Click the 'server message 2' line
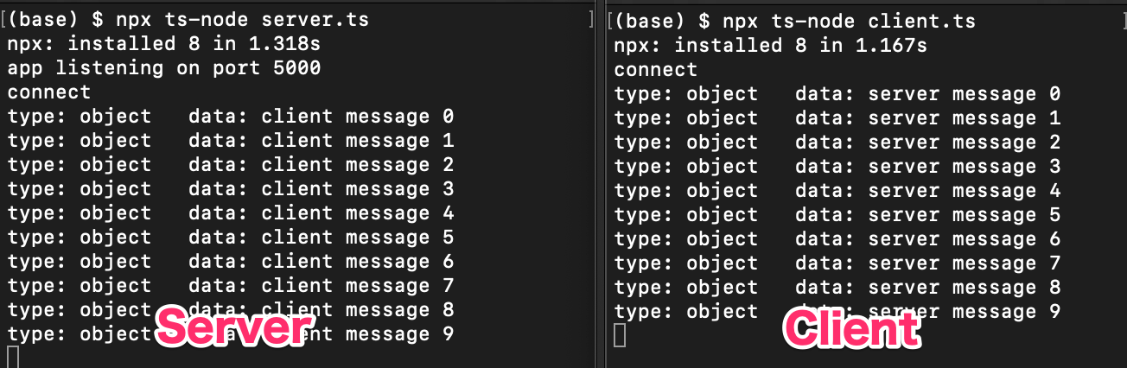Viewport: 1127px width, 368px height. point(837,142)
